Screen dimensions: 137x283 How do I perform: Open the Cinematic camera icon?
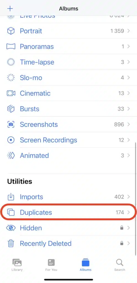11,93
